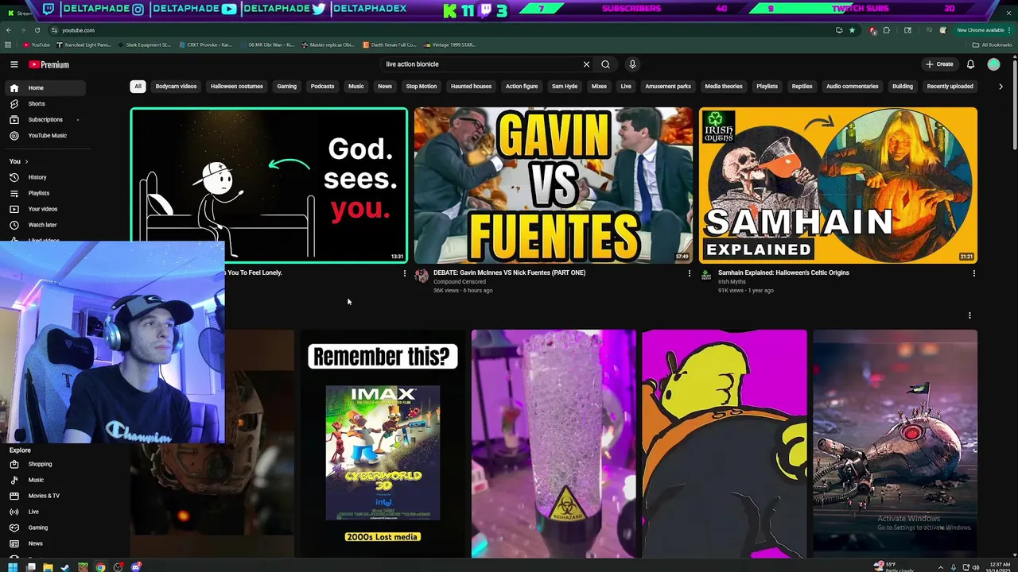Select the Stop Motion chip
The image size is (1018, 572).
coord(422,87)
